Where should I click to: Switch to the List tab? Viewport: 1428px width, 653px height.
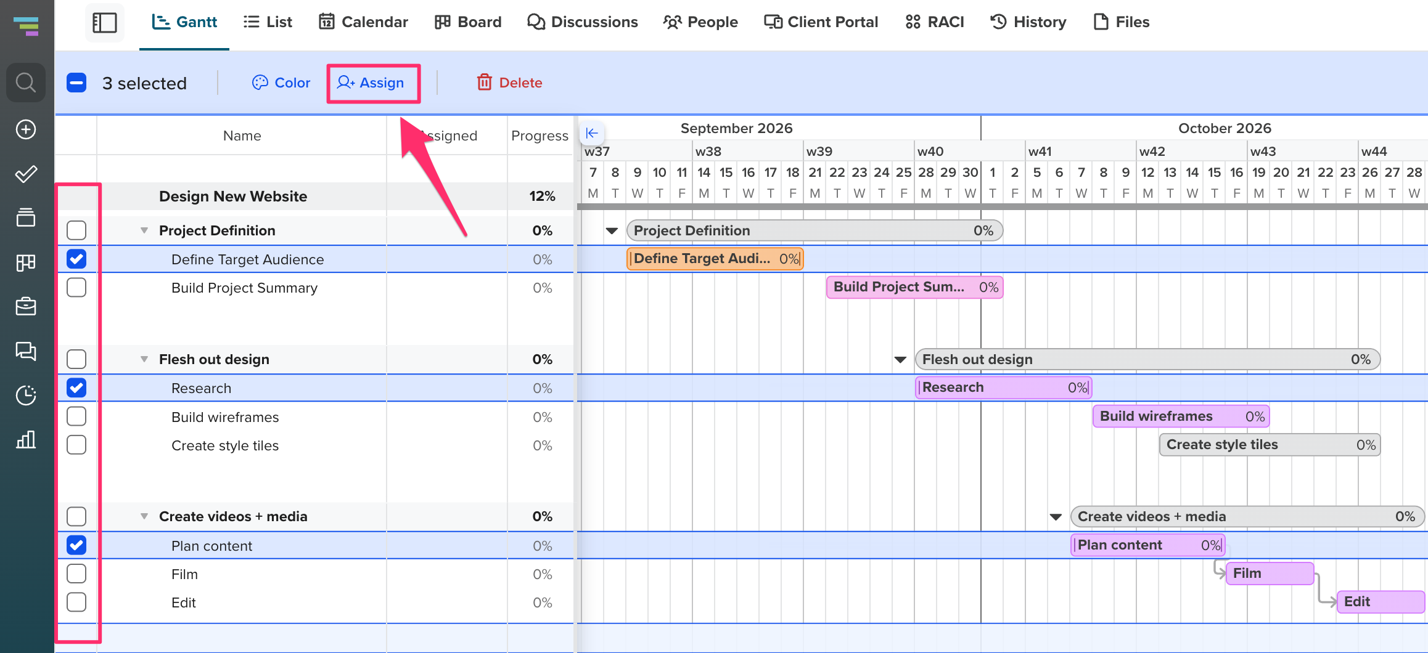[x=268, y=22]
